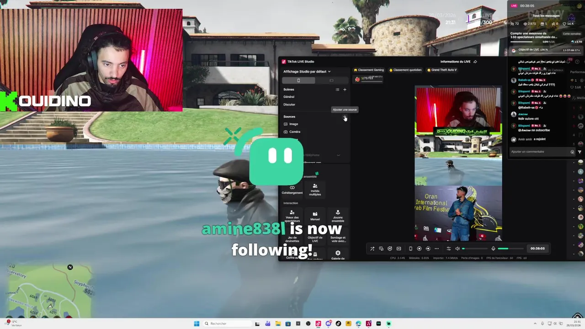Image resolution: width=585 pixels, height=329 pixels.
Task: Click the screen overlay icon in toolbar
Action: [381, 249]
